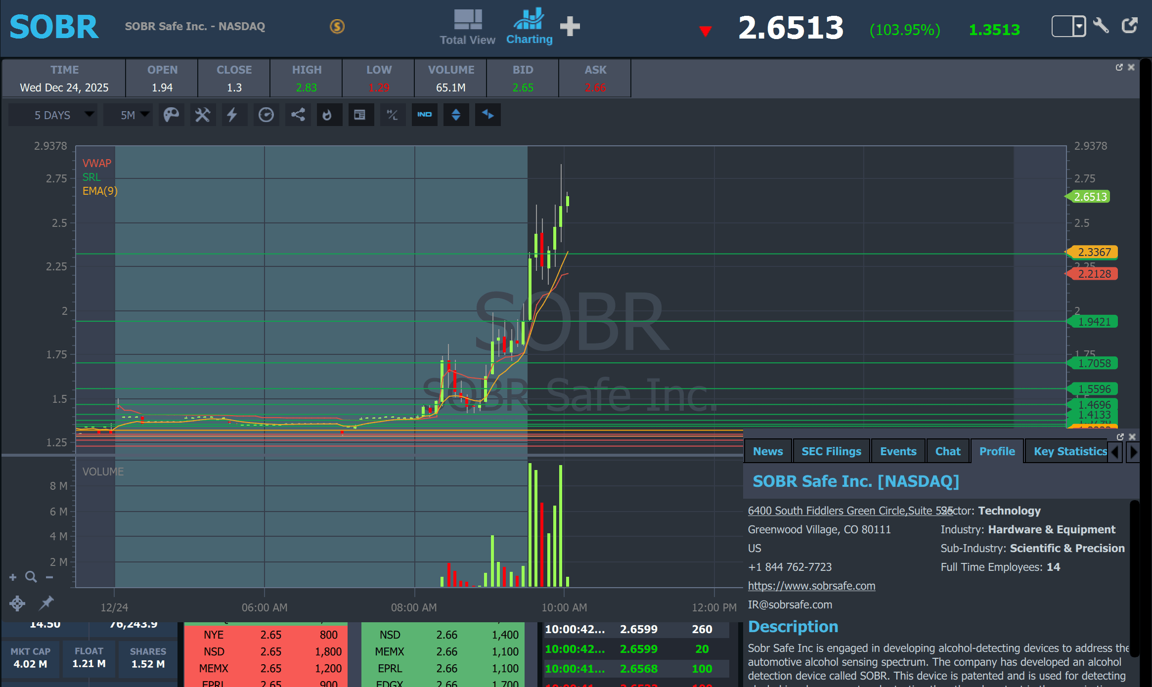Open the sobrsafe.com website link
This screenshot has width=1152, height=687.
tap(811, 586)
